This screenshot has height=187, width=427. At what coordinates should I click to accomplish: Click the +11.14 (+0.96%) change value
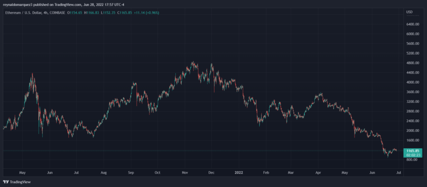click(146, 13)
